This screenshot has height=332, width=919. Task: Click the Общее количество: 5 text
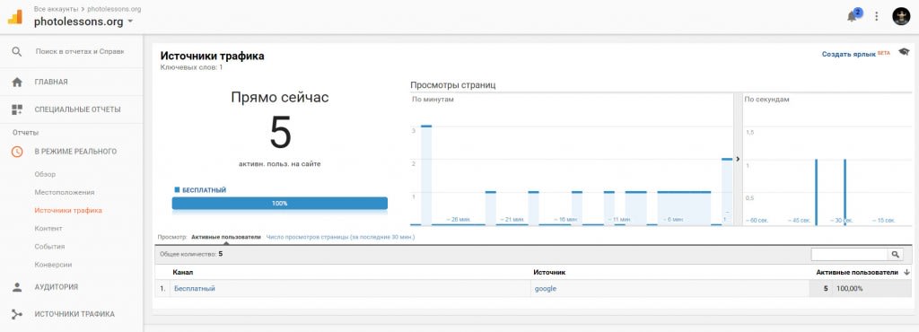[191, 254]
